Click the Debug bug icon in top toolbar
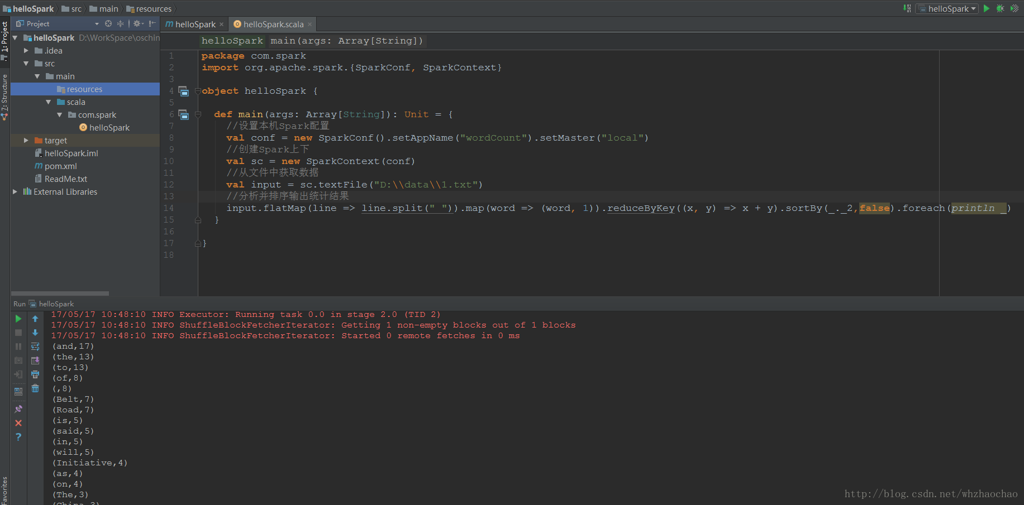 pos(1000,8)
